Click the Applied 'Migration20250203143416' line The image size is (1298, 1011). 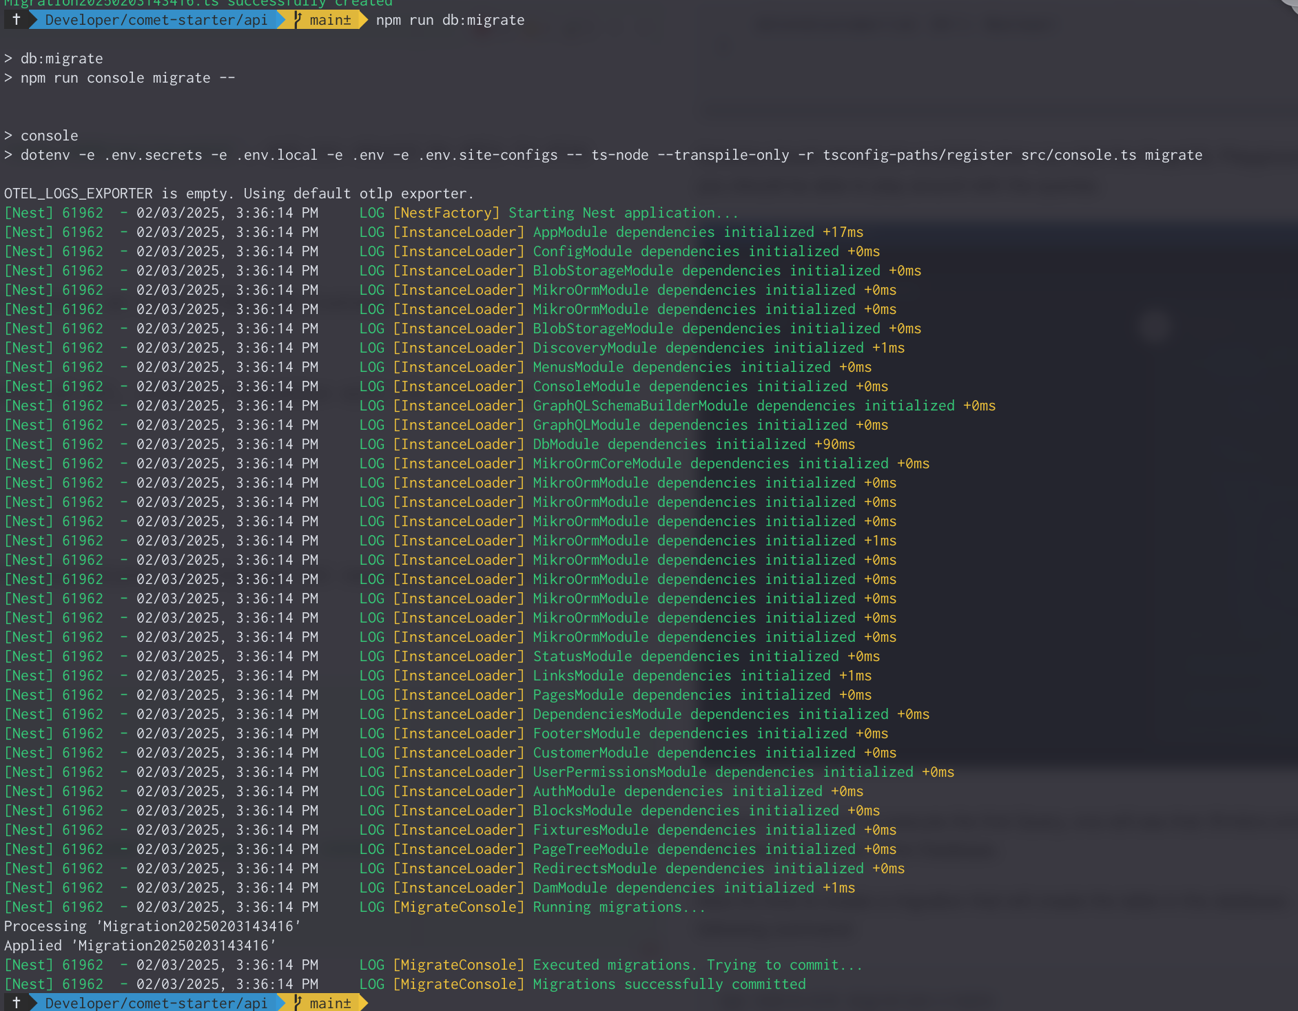coord(140,946)
